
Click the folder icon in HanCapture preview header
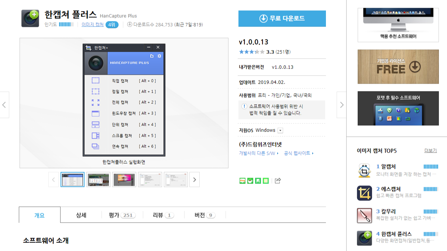[x=151, y=56]
